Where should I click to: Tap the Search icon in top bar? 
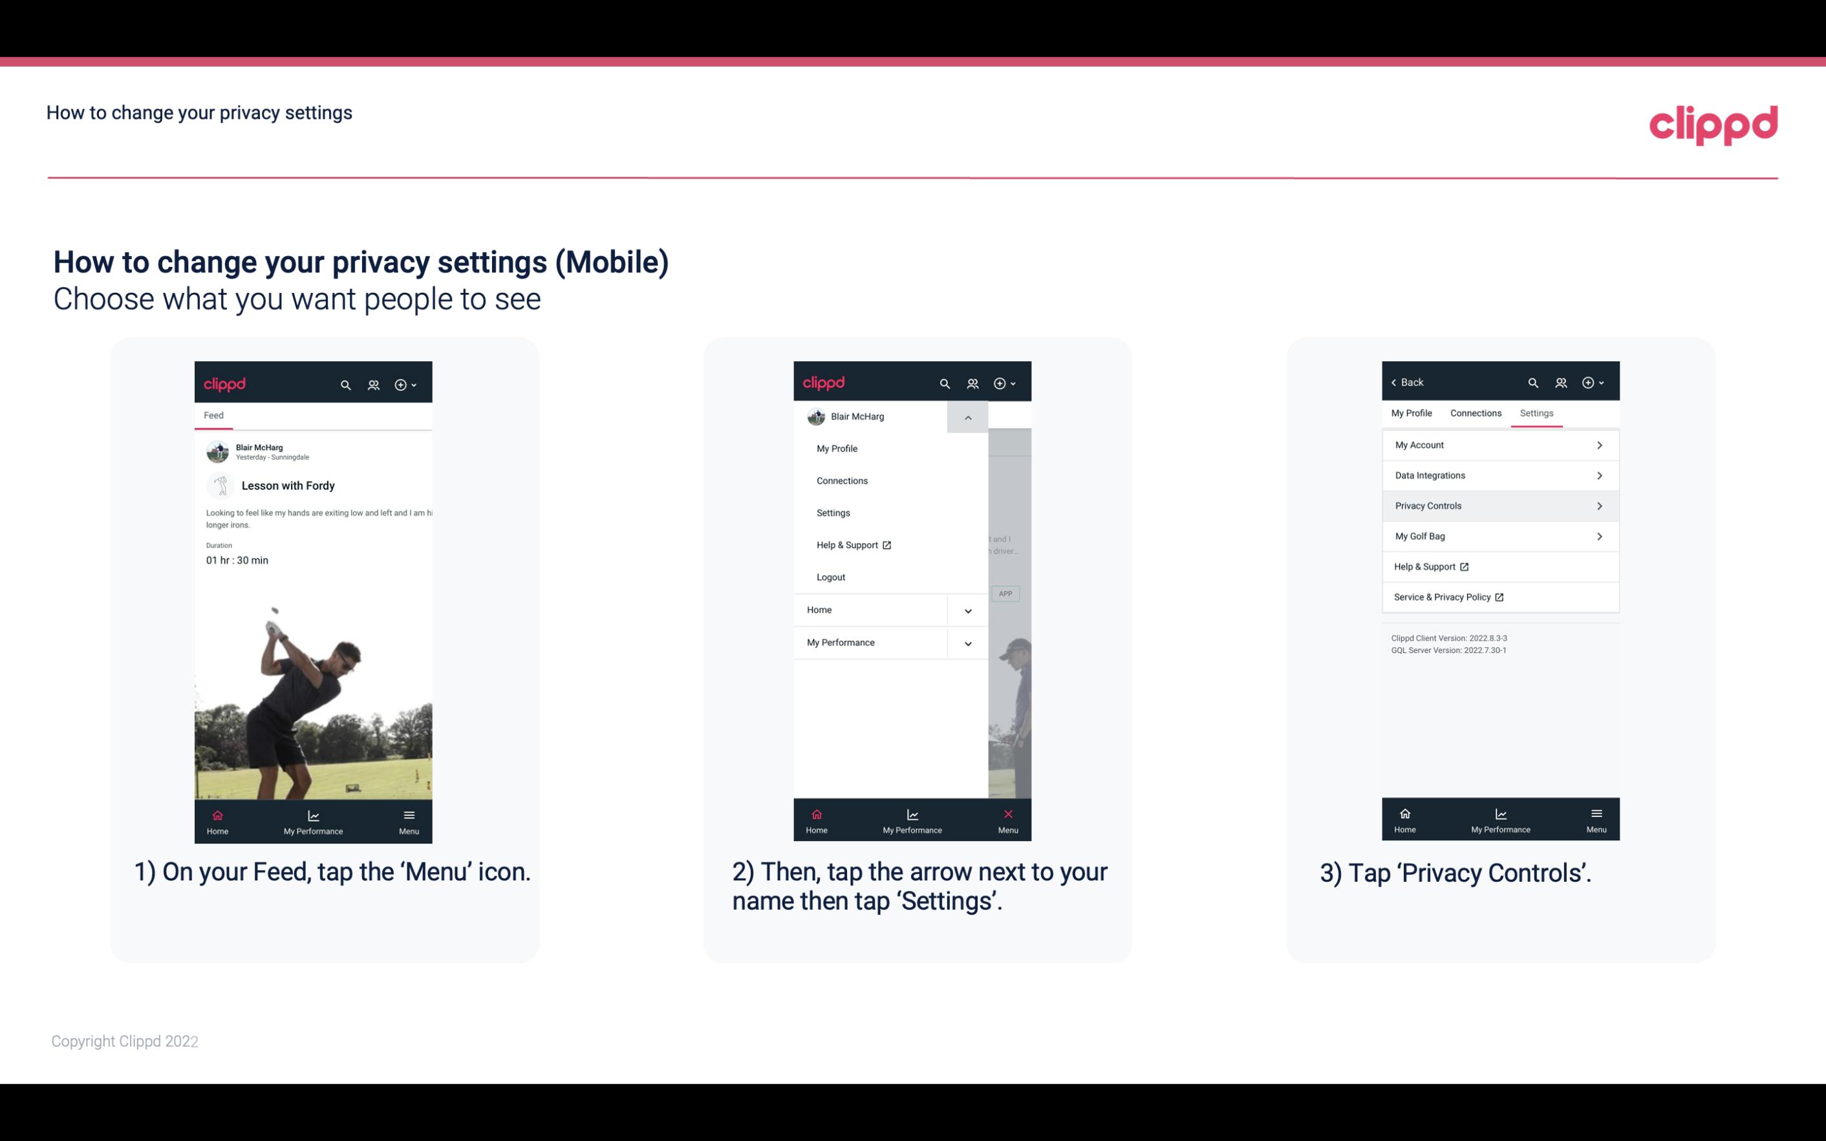[345, 383]
